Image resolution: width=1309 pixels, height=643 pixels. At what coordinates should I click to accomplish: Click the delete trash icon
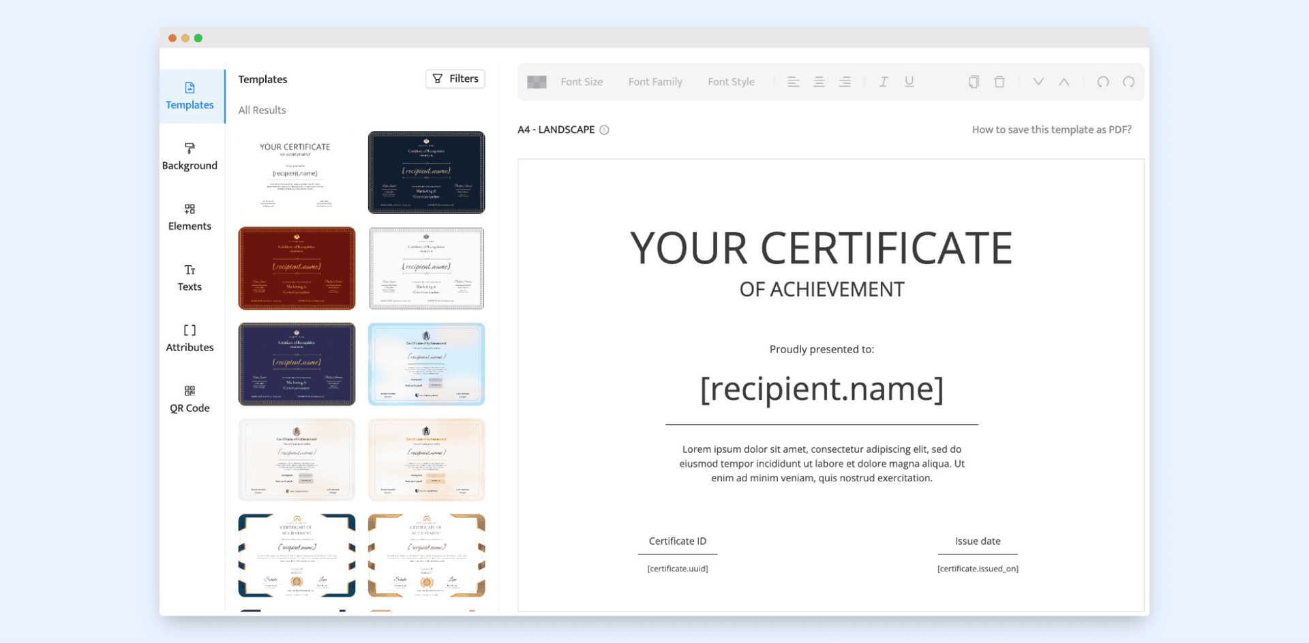[999, 82]
